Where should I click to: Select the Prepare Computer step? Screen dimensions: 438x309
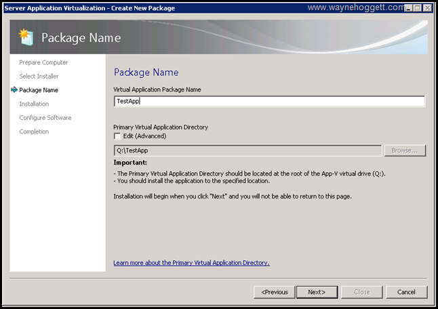coord(43,62)
